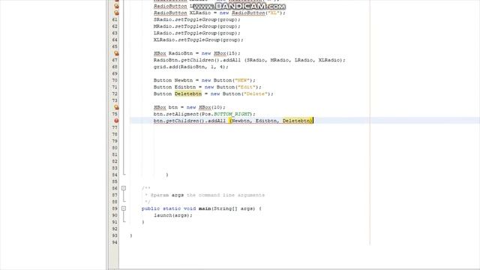The height and width of the screenshot is (270, 480).
Task: Click line number 73 in the gutter
Action: coord(115,100)
